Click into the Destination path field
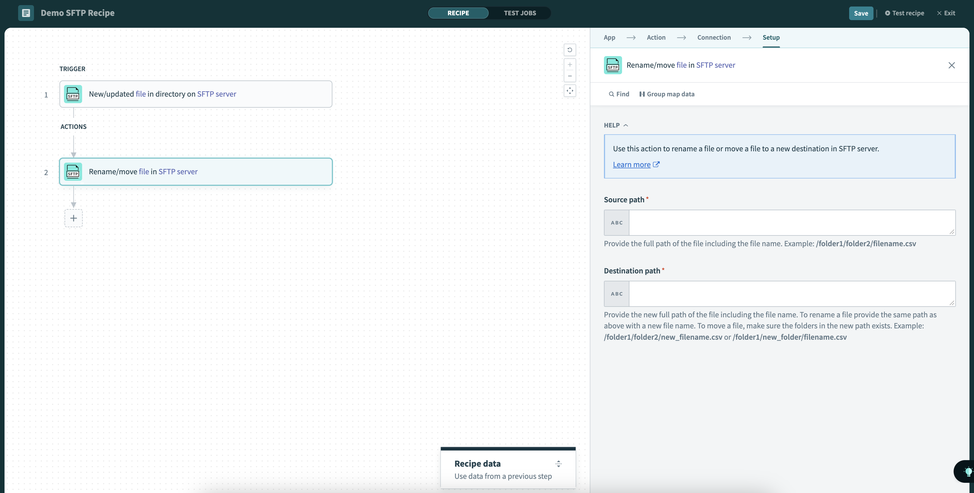This screenshot has width=974, height=493. 791,294
